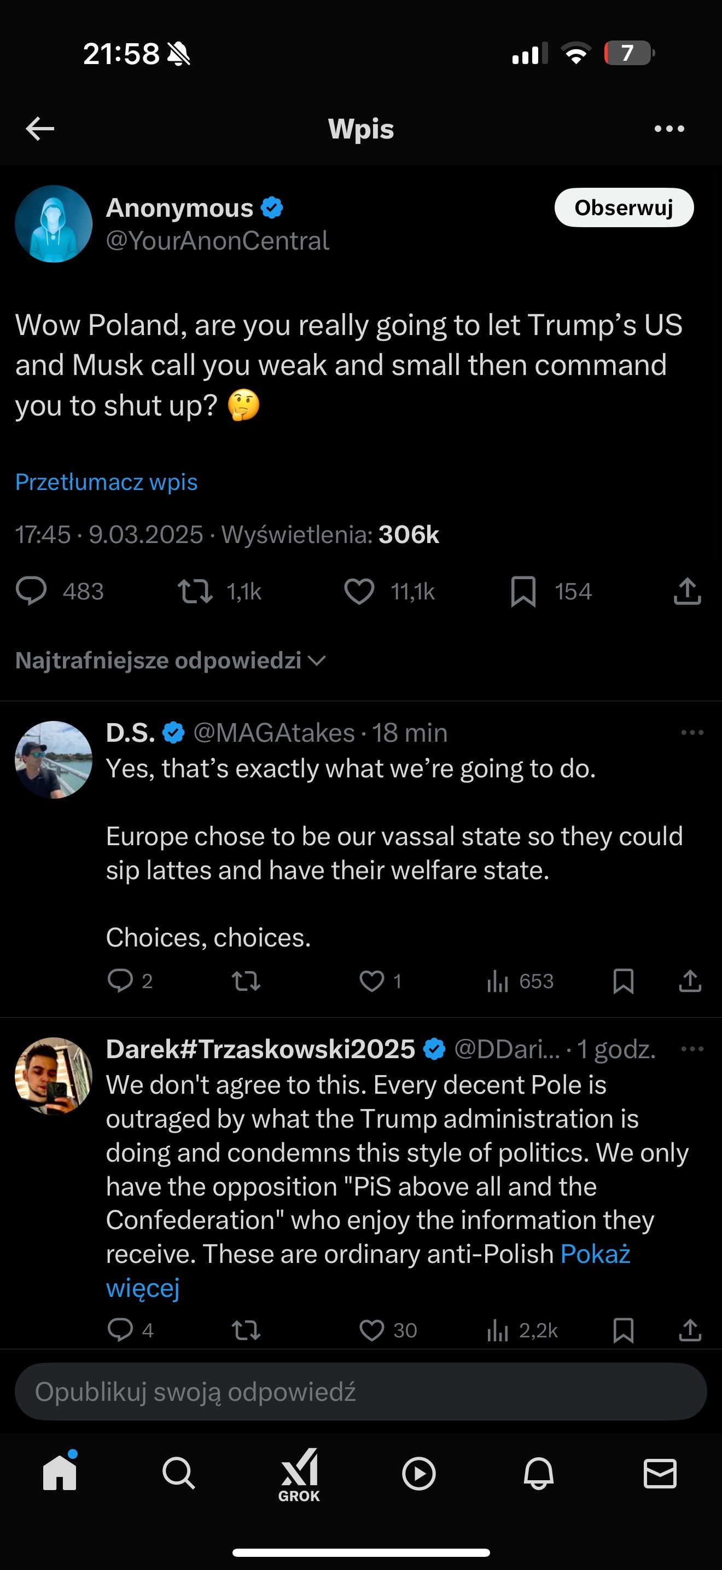Repost the Anonymous post
Image resolution: width=722 pixels, height=1570 pixels.
click(x=195, y=591)
